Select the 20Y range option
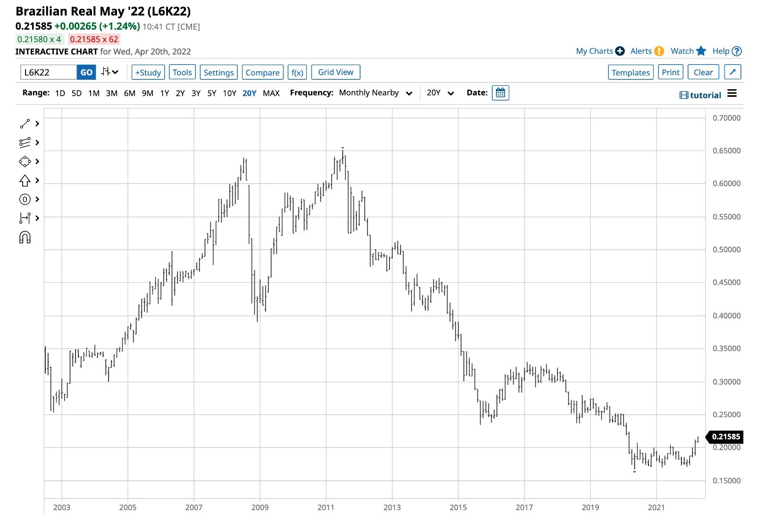The image size is (757, 521). (250, 93)
